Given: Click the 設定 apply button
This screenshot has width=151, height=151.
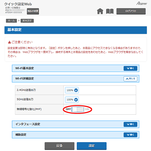Looking at the screenshot, I should coord(92,146).
